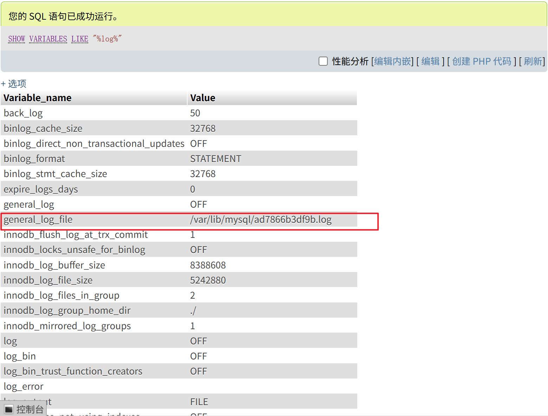This screenshot has width=548, height=416.
Task: Click the expire_logs_days row
Action: coord(41,189)
